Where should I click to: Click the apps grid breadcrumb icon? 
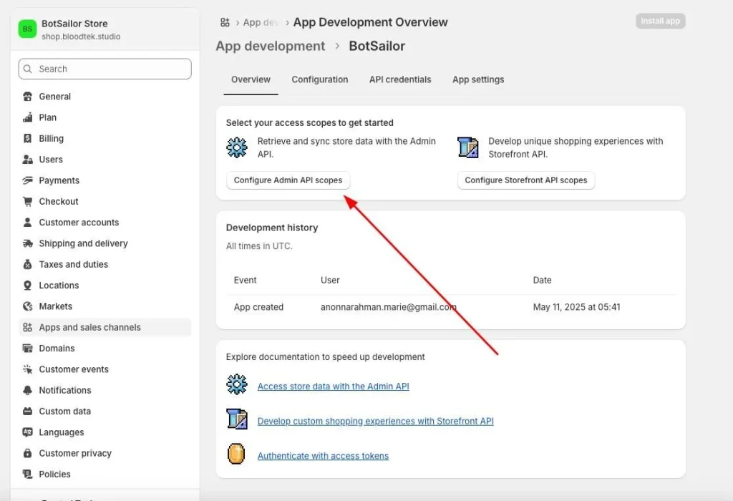coord(225,22)
